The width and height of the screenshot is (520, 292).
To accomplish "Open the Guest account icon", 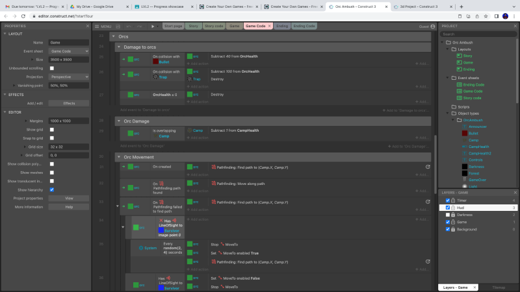I will 433,27.
